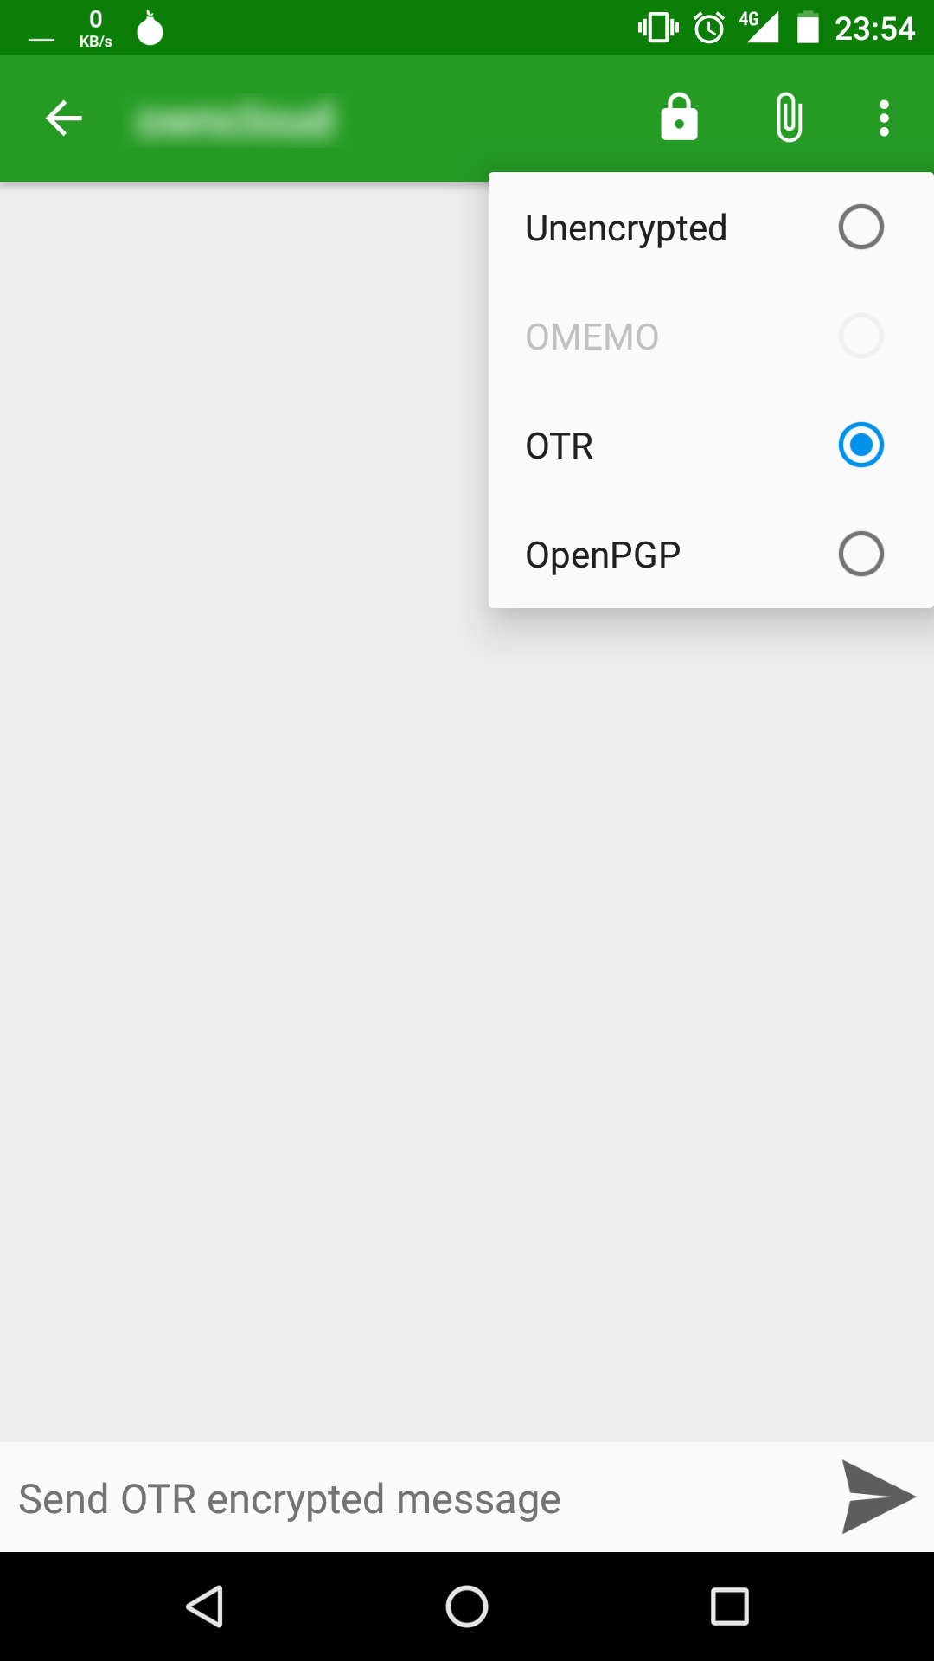This screenshot has width=934, height=1661.
Task: Tap the OTR menu label
Action: pyautogui.click(x=560, y=446)
